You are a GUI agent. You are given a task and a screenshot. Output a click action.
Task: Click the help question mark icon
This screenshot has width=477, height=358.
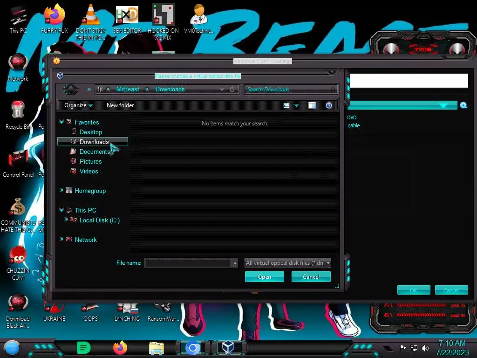tap(328, 105)
